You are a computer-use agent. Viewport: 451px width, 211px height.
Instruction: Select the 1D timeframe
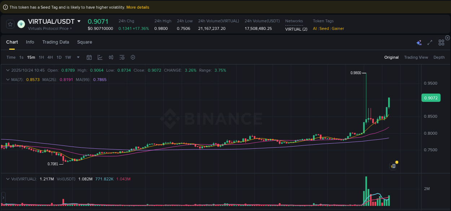[59, 57]
